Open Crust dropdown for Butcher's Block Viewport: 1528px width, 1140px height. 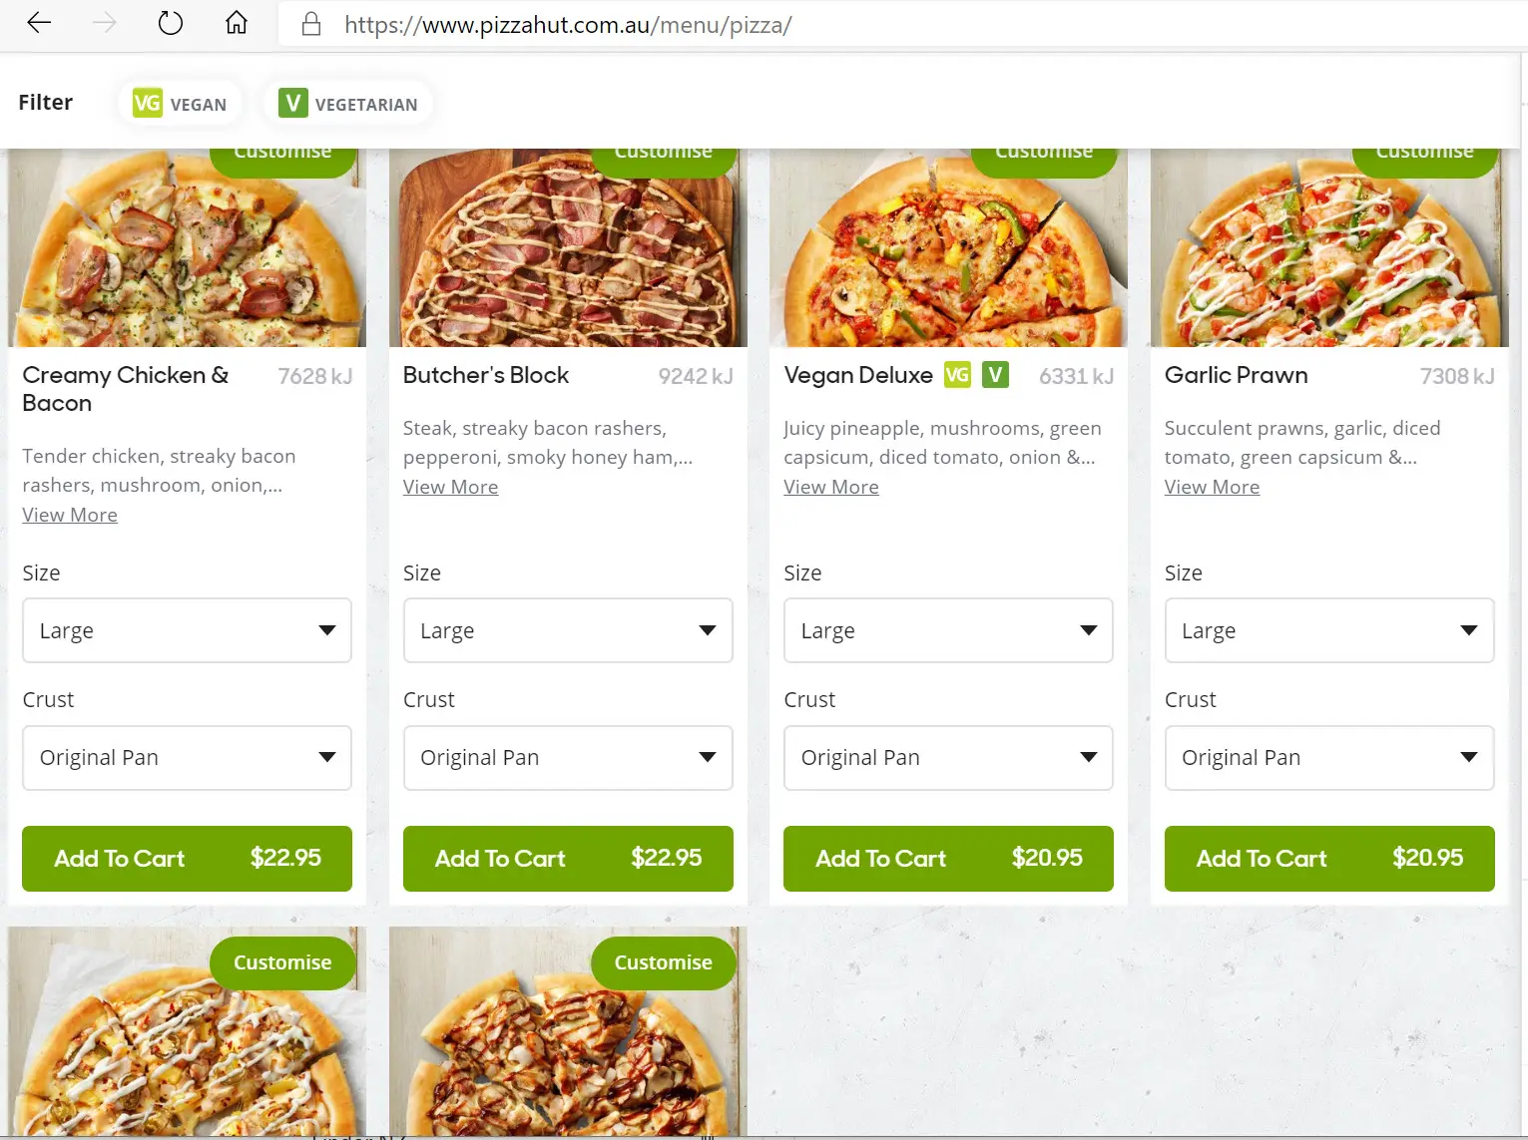click(568, 758)
